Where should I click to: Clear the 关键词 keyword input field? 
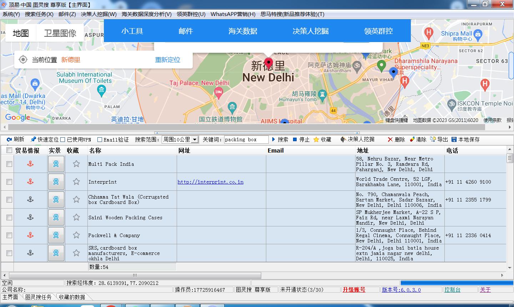click(246, 139)
